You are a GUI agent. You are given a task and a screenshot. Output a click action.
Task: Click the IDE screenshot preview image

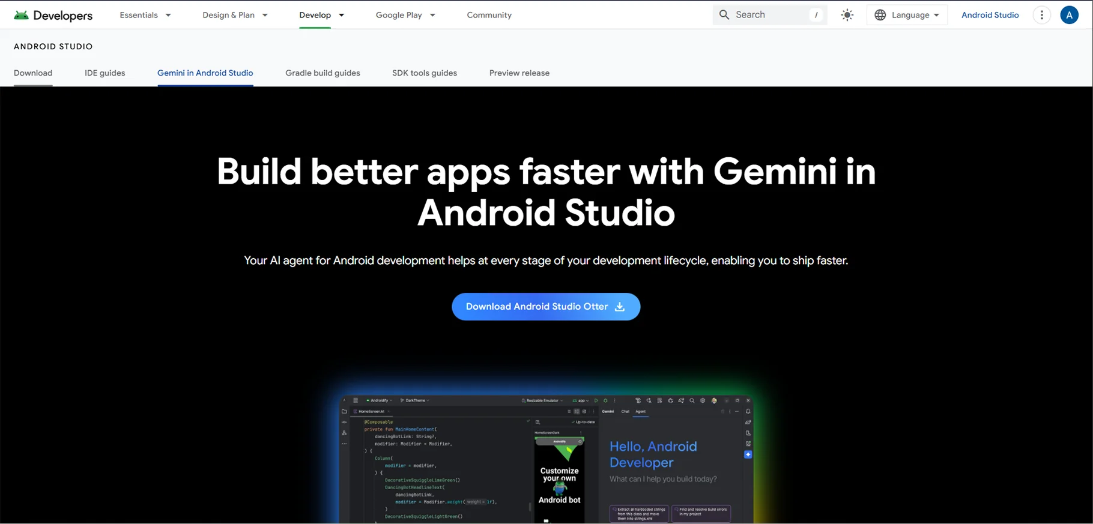point(546,459)
